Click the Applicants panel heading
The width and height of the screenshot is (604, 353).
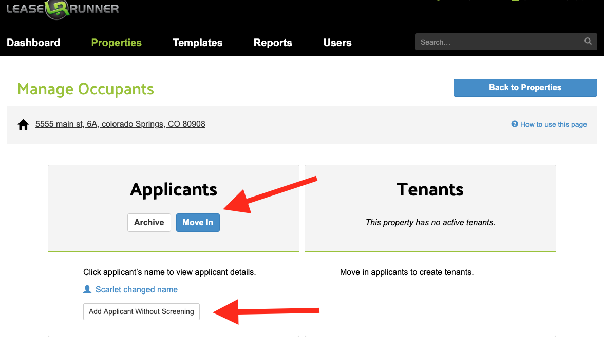pos(173,189)
